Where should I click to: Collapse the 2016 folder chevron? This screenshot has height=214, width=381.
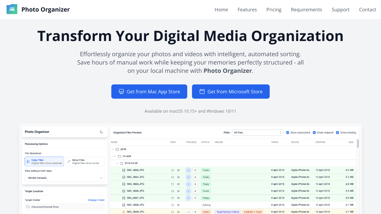click(113, 149)
